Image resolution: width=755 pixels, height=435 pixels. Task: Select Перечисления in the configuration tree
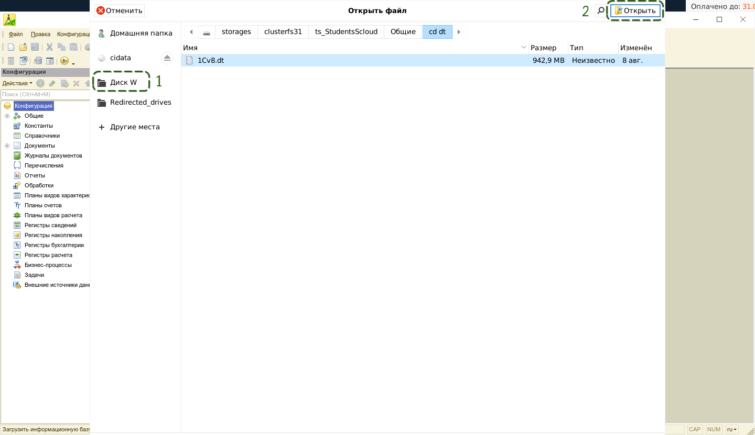[44, 165]
